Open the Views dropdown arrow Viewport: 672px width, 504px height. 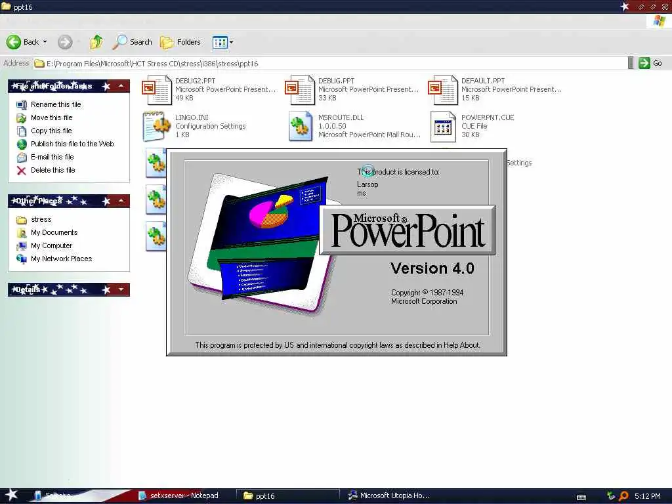tap(232, 42)
